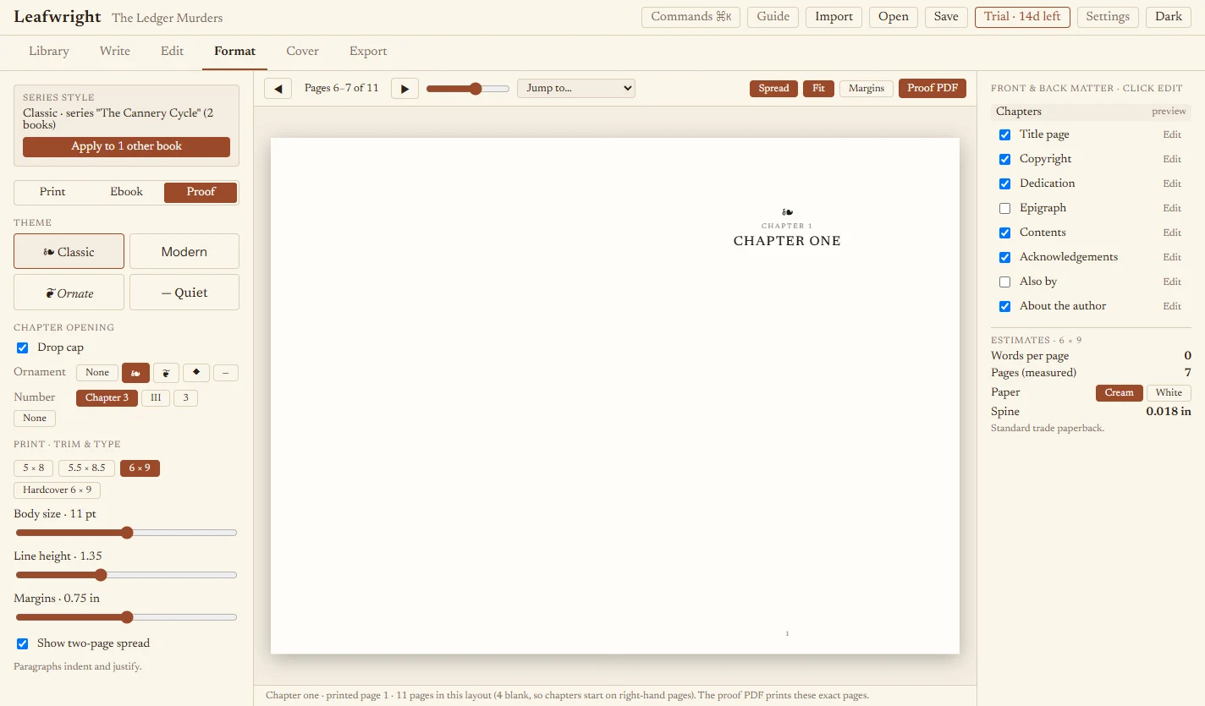This screenshot has width=1205, height=706.
Task: Set paper to White
Action: tap(1169, 393)
